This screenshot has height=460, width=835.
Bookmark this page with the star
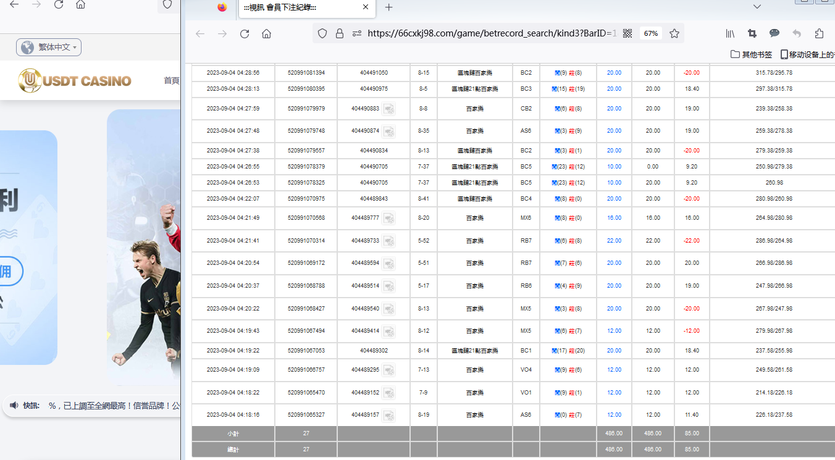(x=674, y=33)
